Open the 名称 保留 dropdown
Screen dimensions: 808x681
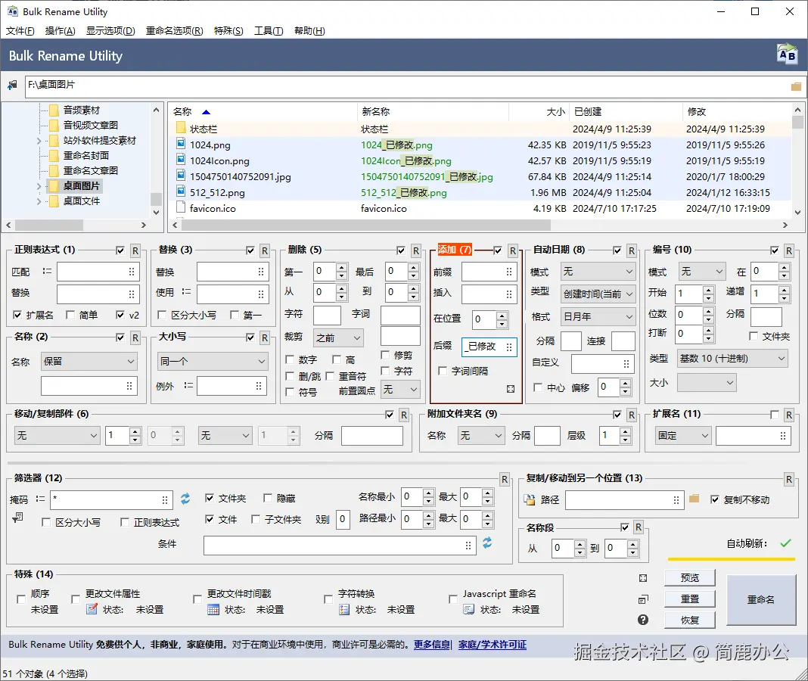click(x=89, y=362)
